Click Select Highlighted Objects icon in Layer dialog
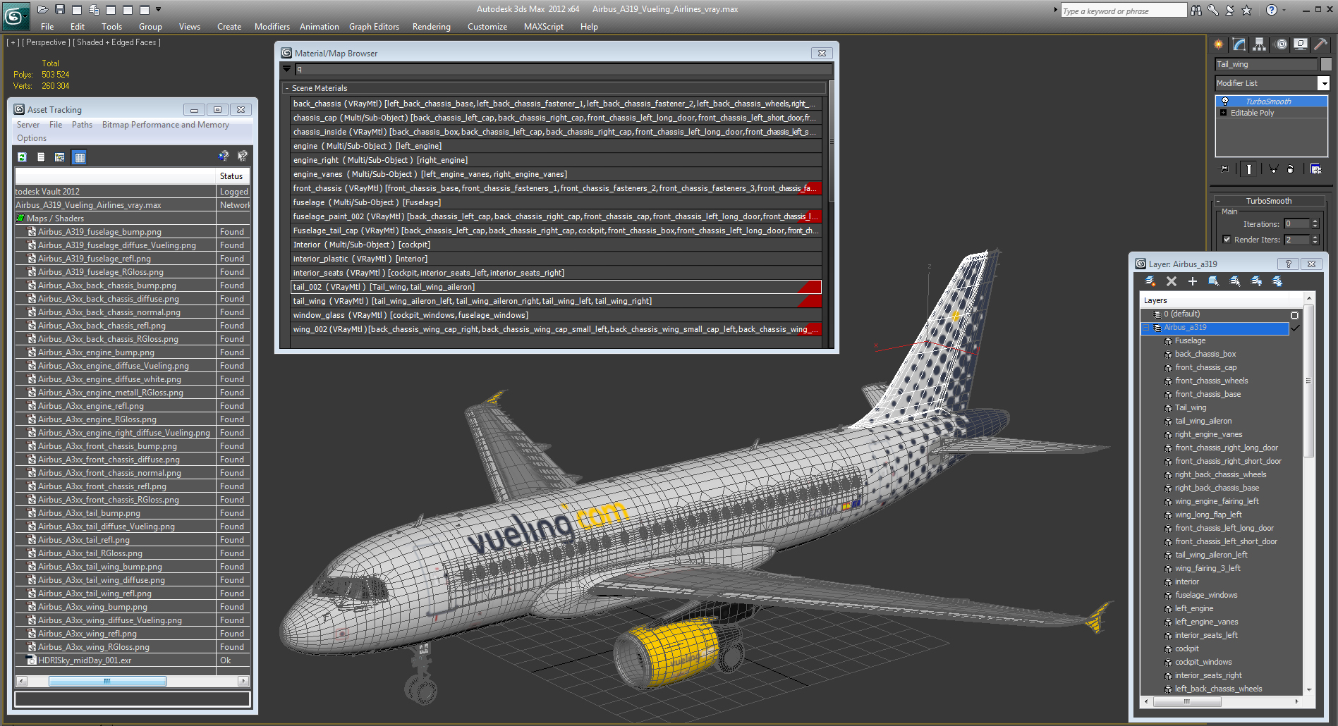The height and width of the screenshot is (726, 1338). [x=1214, y=281]
